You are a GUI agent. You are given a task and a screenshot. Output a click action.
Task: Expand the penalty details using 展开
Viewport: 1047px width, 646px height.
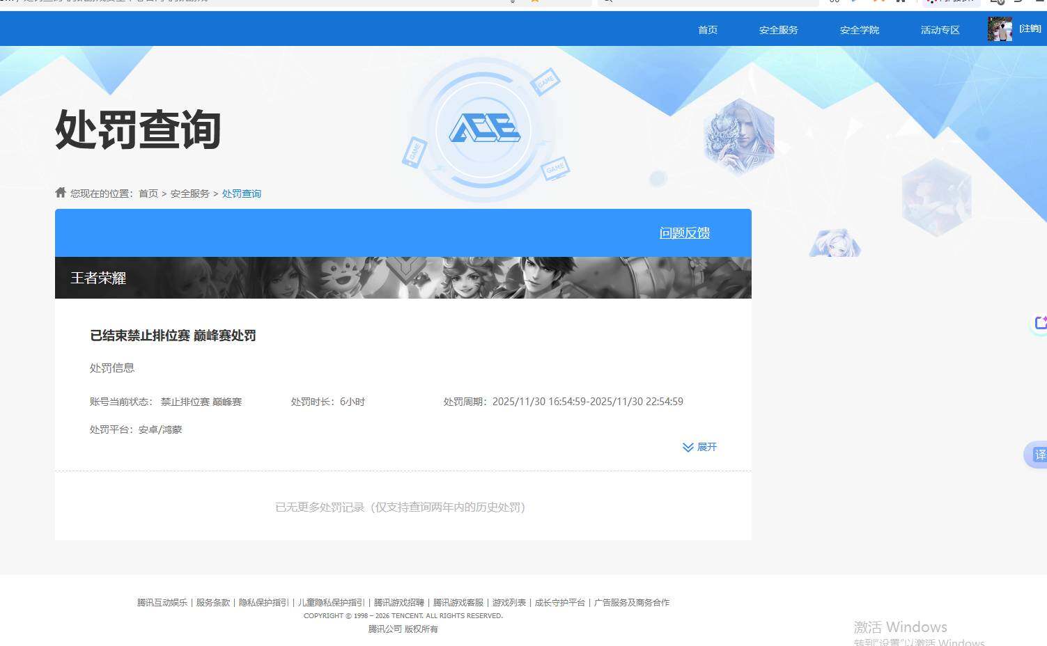coord(706,447)
